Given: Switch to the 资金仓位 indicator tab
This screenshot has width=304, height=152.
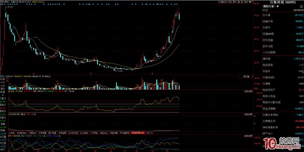Looking at the screenshot, I should tap(104, 133).
